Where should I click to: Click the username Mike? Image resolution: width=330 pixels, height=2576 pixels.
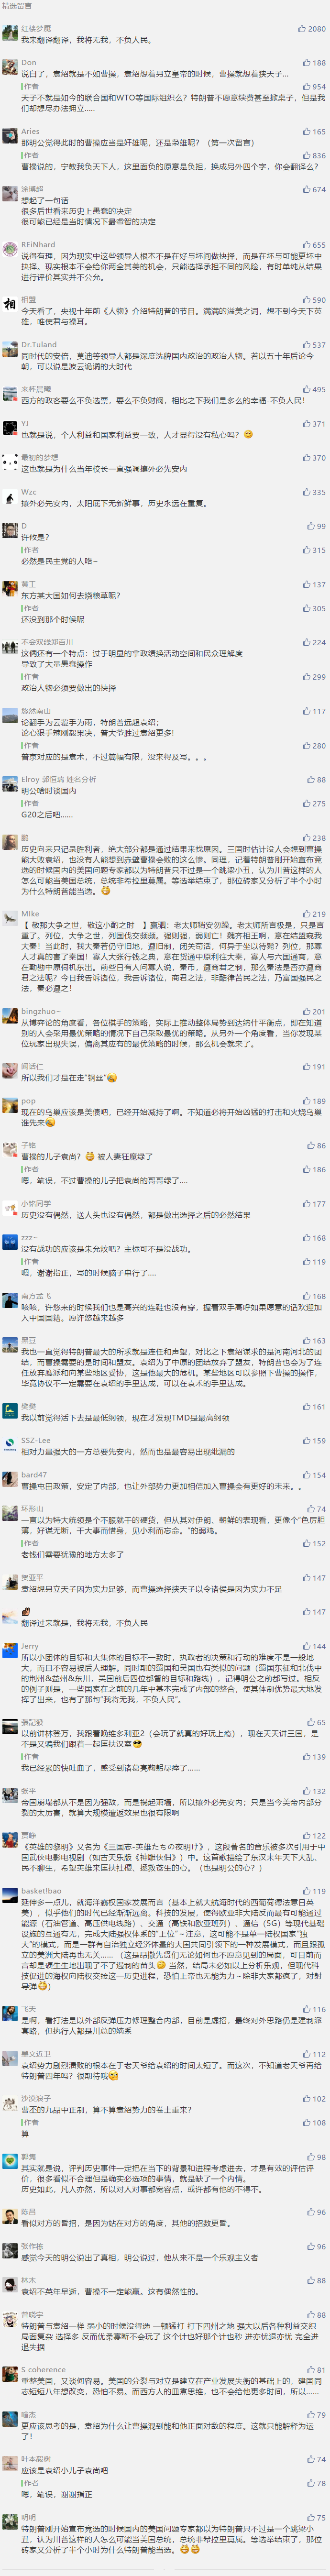point(30,913)
